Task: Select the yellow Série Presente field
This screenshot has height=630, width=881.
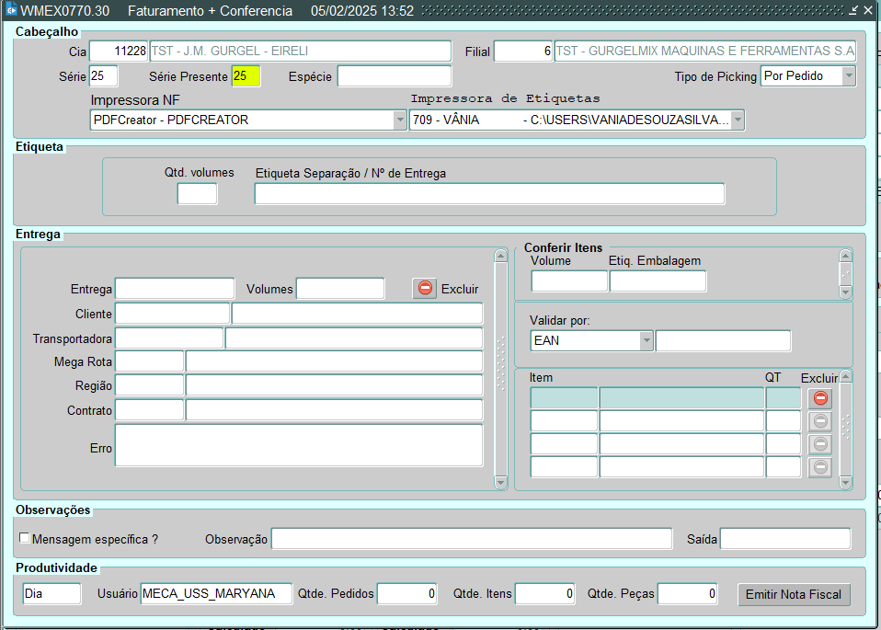Action: 246,75
